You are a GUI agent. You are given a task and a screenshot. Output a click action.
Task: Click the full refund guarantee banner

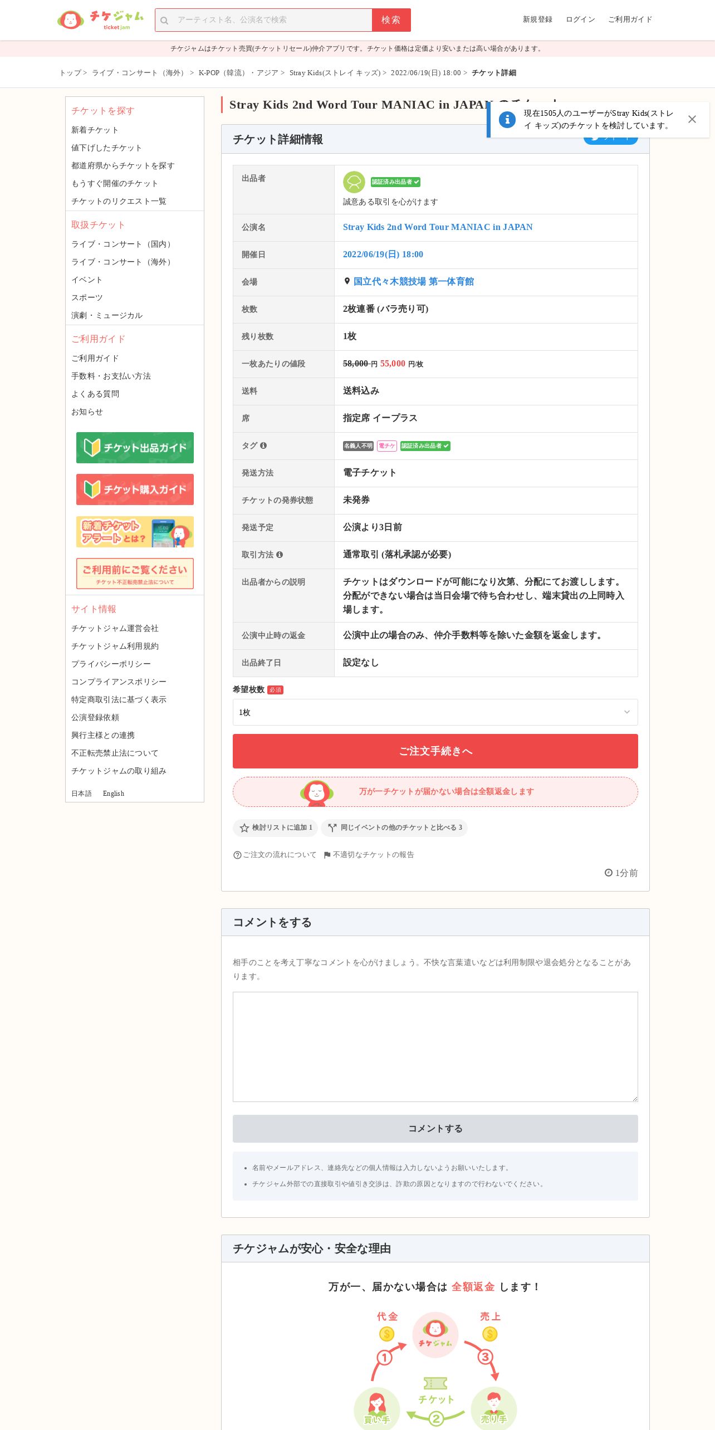point(435,791)
